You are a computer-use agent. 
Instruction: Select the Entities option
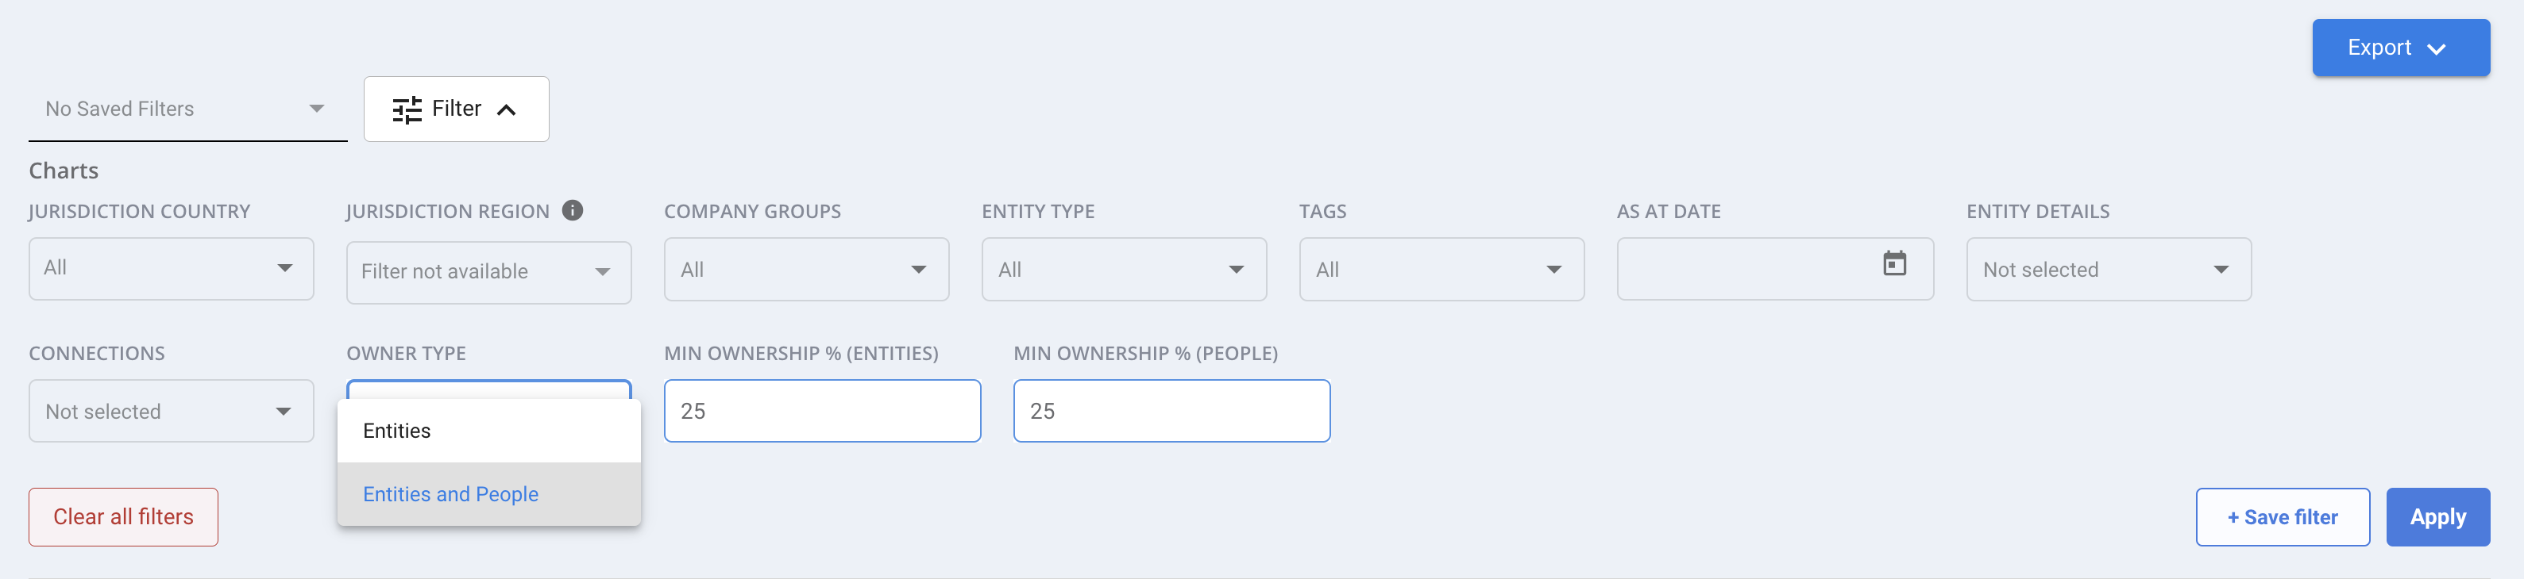tap(489, 431)
